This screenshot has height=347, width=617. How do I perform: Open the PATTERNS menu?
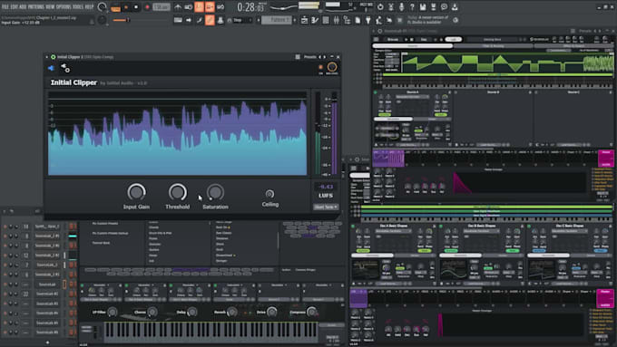click(x=35, y=6)
